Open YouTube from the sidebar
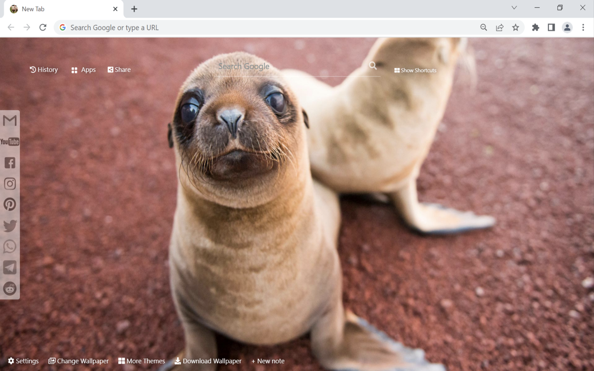 click(x=10, y=141)
